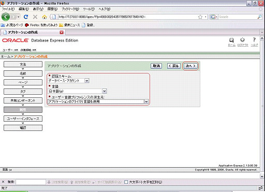Open the 言語 dropdown showing 日本語
The image size is (265, 192).
77,91
